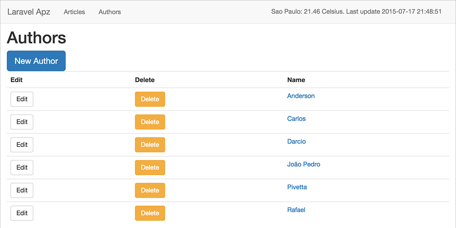Delete the author Pivetta

pos(150,190)
